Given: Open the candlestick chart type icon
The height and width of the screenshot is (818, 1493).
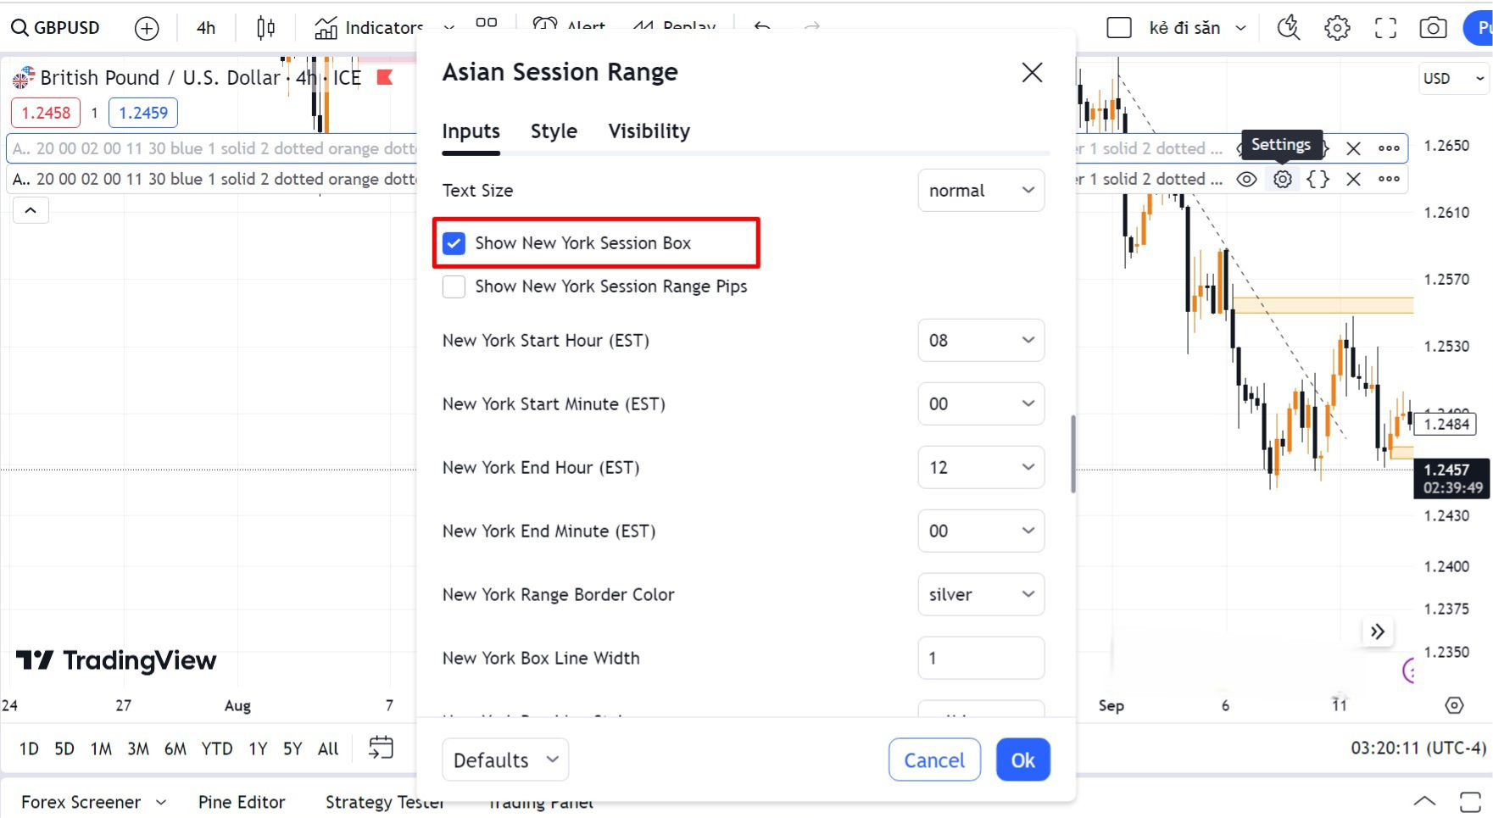Looking at the screenshot, I should [265, 28].
